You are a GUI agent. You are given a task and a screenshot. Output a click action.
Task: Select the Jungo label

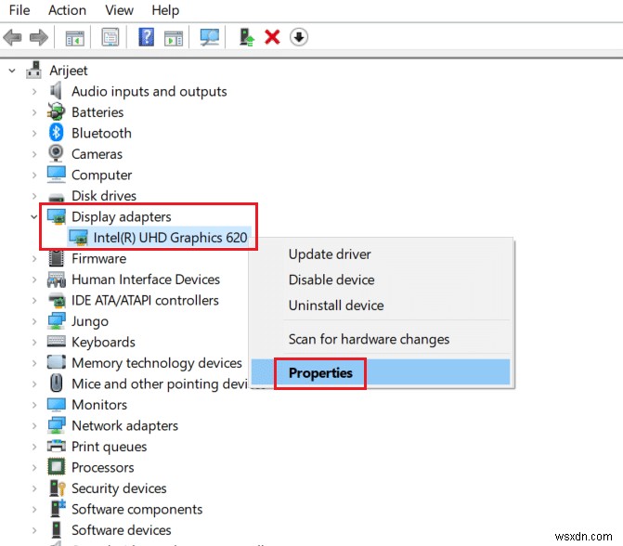coord(90,321)
